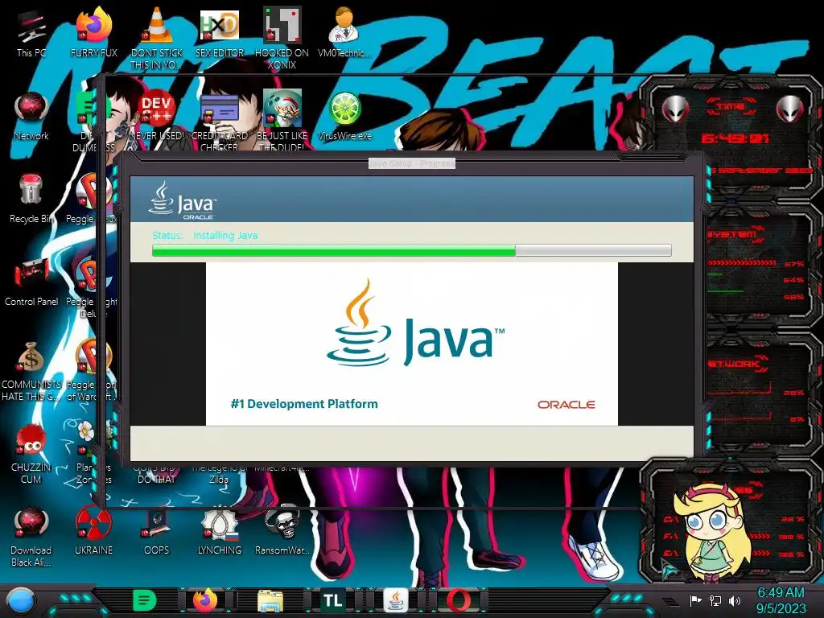Click the large Java logo banner
Viewport: 824px width, 618px height.
pyautogui.click(x=415, y=323)
